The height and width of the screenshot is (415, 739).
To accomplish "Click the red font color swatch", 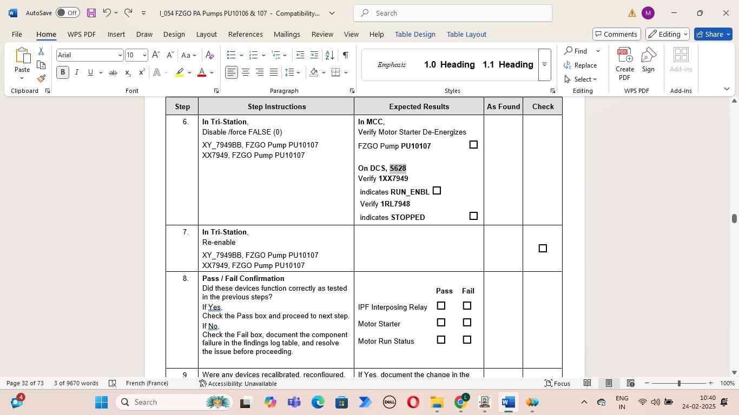I will [202, 72].
